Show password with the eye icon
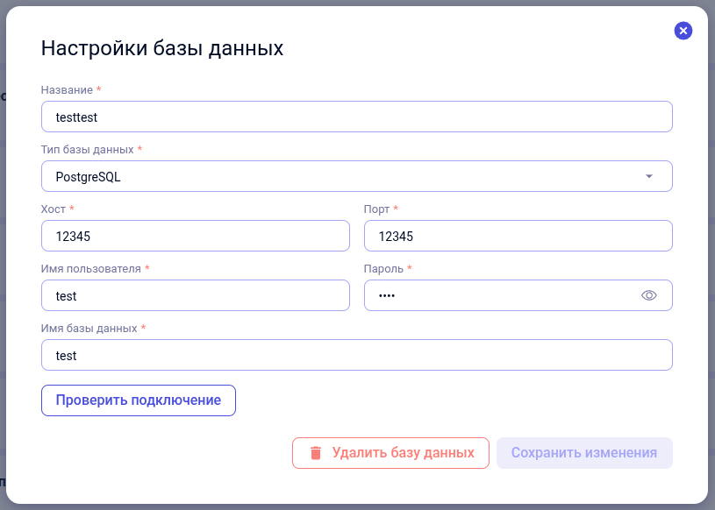715x510 pixels. click(x=649, y=295)
